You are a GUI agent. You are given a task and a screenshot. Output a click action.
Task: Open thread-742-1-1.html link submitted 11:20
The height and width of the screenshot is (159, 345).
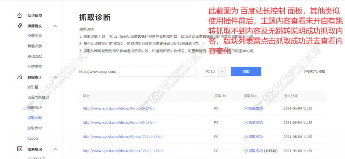[123, 137]
